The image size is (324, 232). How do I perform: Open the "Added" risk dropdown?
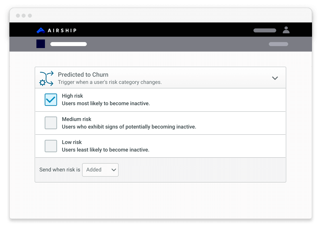tap(100, 170)
